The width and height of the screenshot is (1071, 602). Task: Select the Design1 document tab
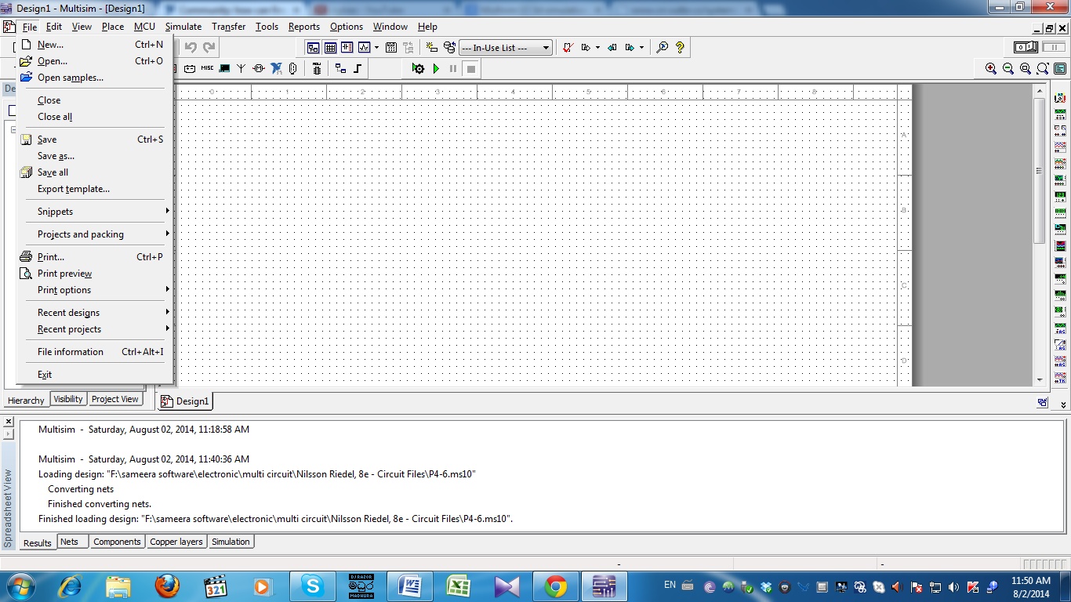click(x=186, y=401)
